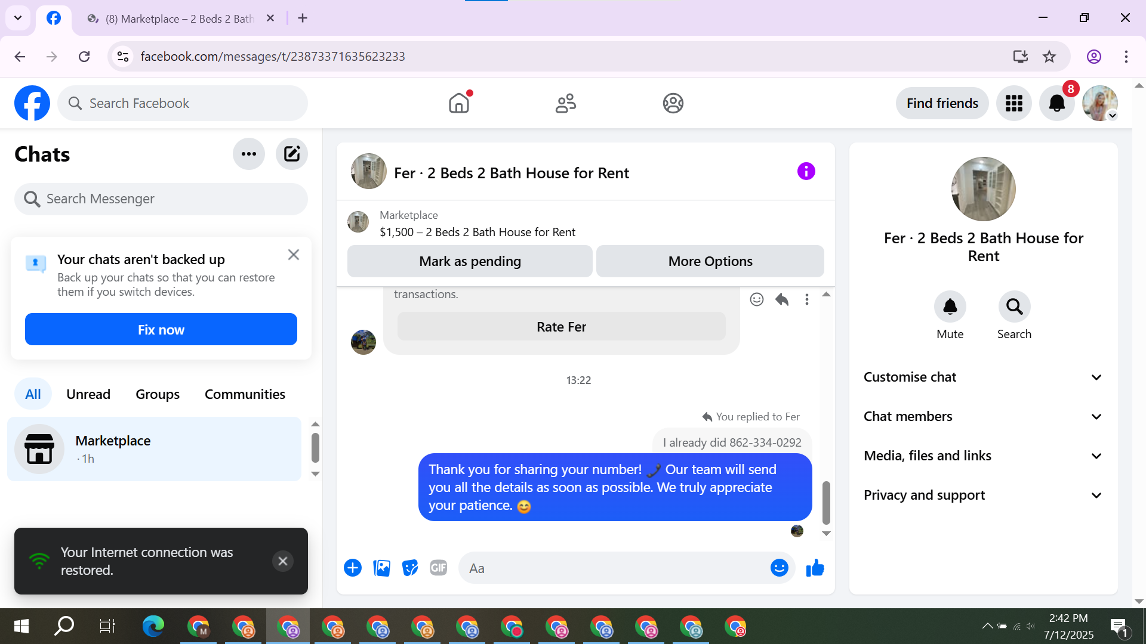Screen dimensions: 1146x644
Task: Click the emoji picker in message box
Action: pos(779,568)
